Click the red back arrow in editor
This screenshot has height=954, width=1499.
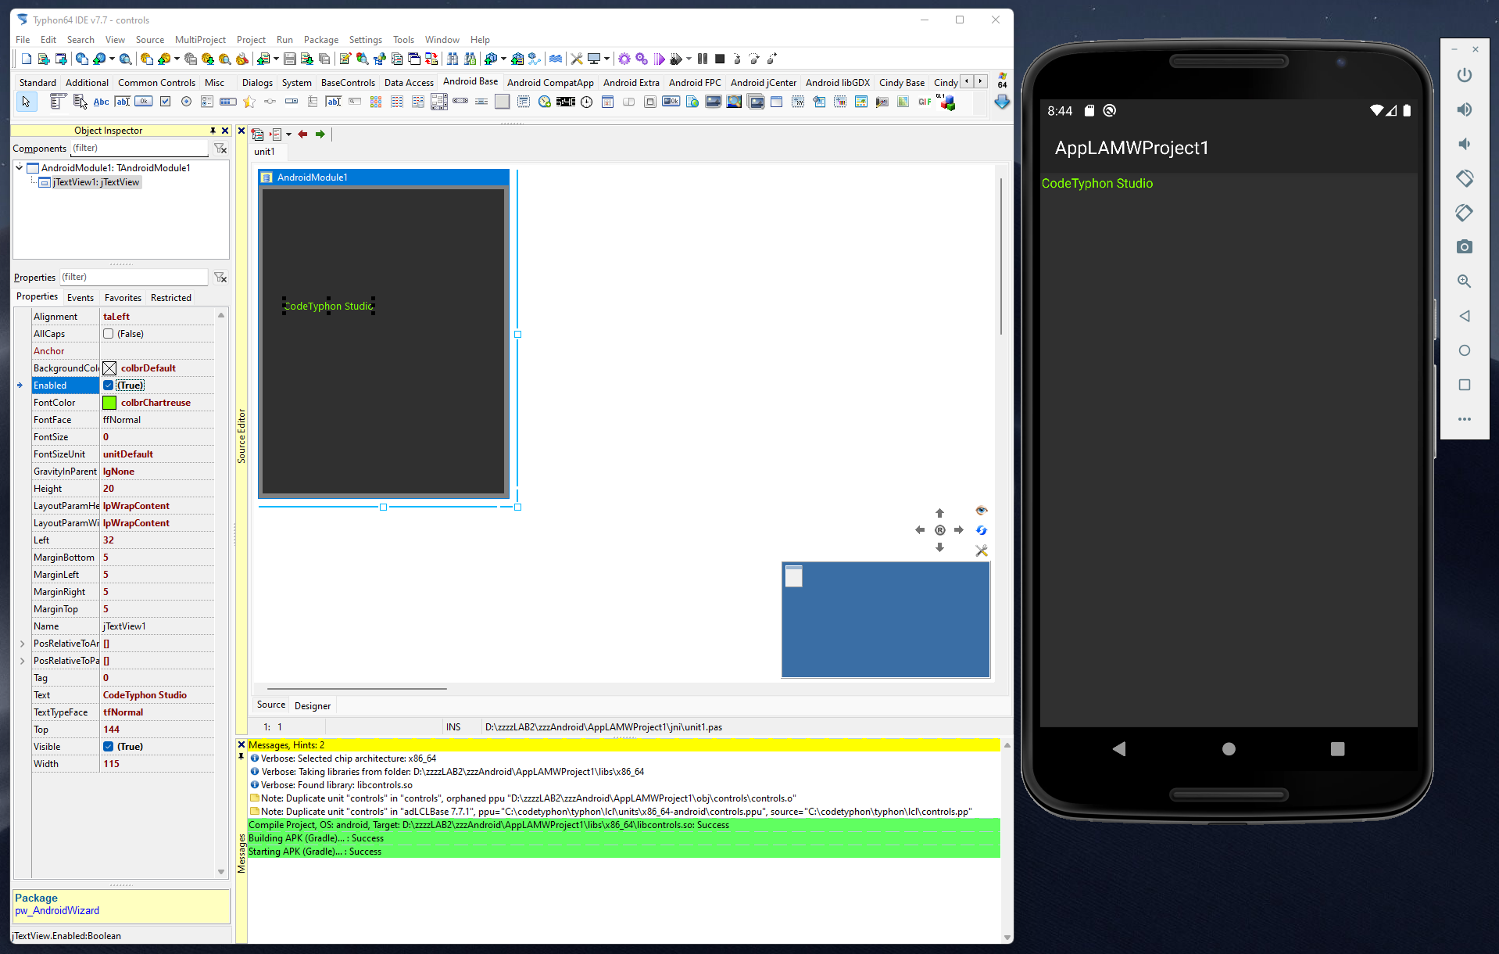[x=302, y=134]
